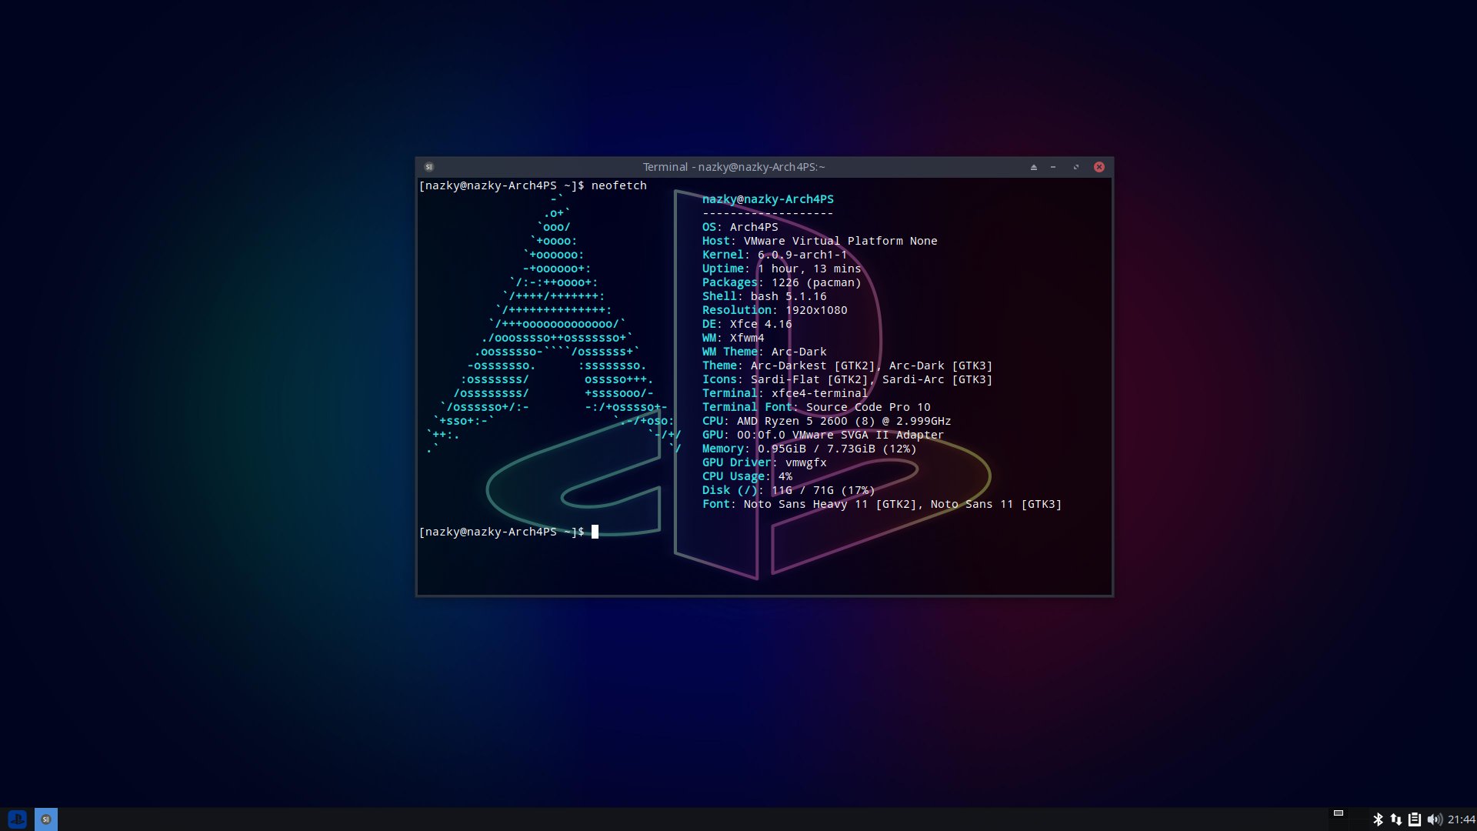Adjust volume level via the speaker indicator
1477x831 pixels.
click(1435, 819)
